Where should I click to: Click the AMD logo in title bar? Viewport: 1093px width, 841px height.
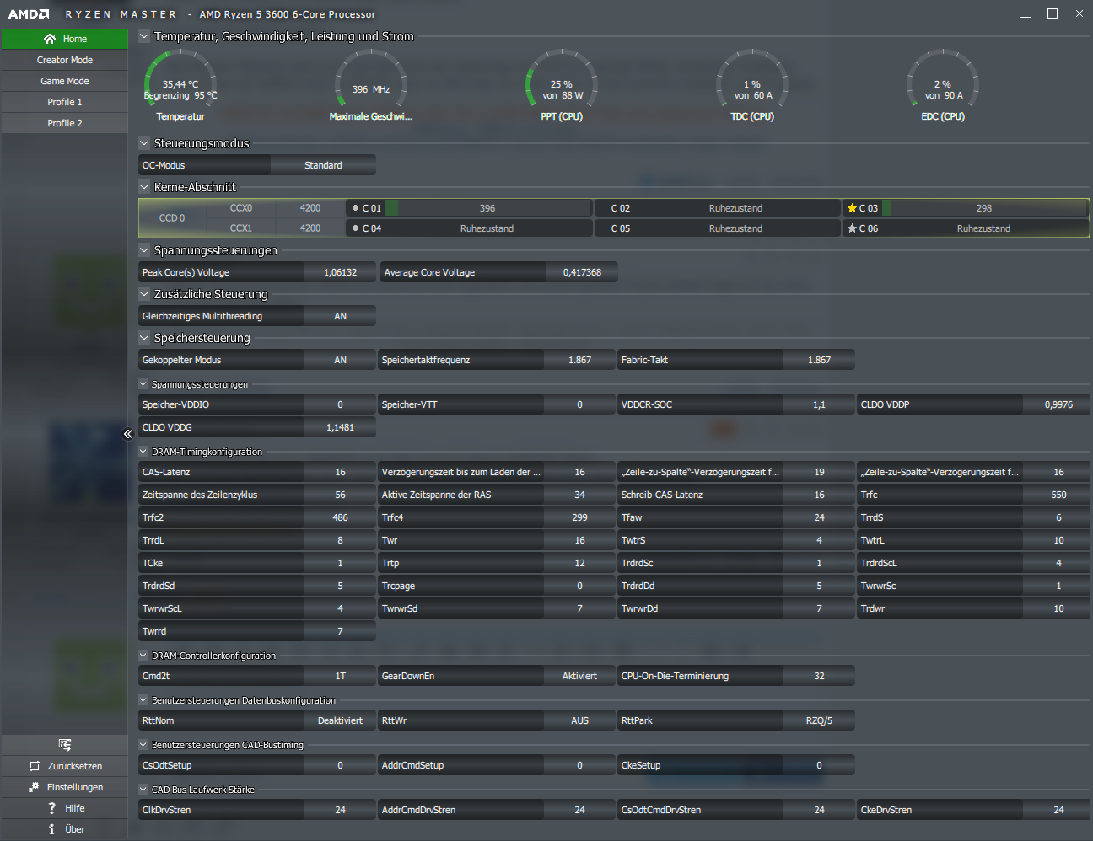pos(29,14)
